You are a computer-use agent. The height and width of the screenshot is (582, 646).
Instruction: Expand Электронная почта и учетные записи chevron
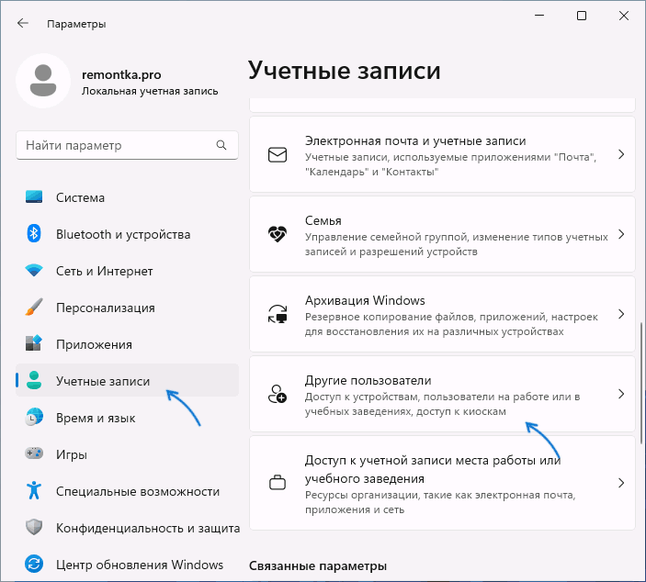(x=621, y=154)
